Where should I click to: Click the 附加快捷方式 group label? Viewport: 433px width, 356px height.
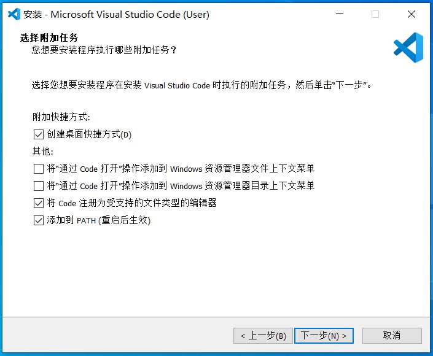(x=61, y=117)
